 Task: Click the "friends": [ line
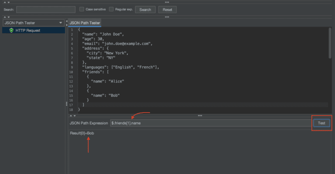pos(96,72)
